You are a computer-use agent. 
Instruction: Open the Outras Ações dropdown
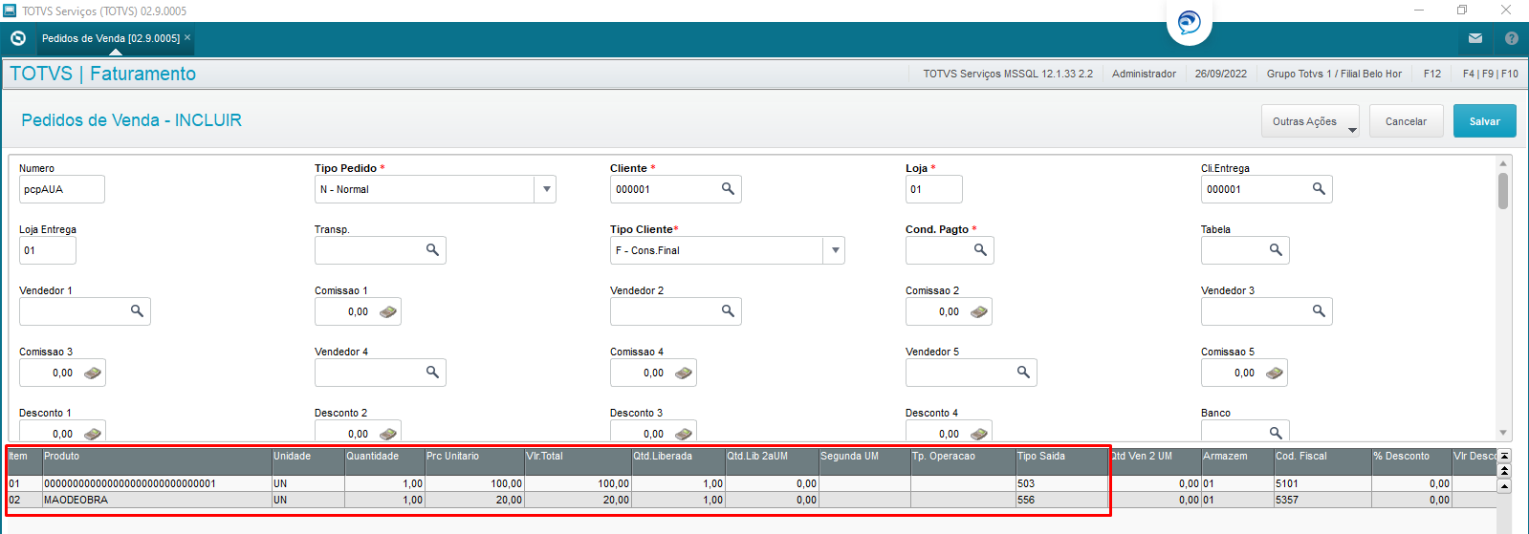[1311, 121]
